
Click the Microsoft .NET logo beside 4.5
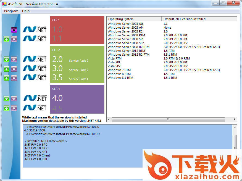[x=35, y=107]
